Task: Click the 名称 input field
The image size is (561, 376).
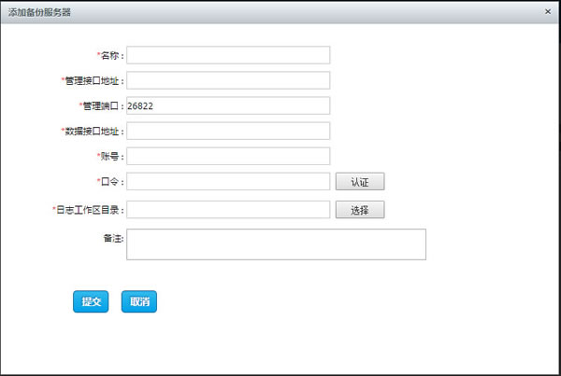Action: (228, 55)
